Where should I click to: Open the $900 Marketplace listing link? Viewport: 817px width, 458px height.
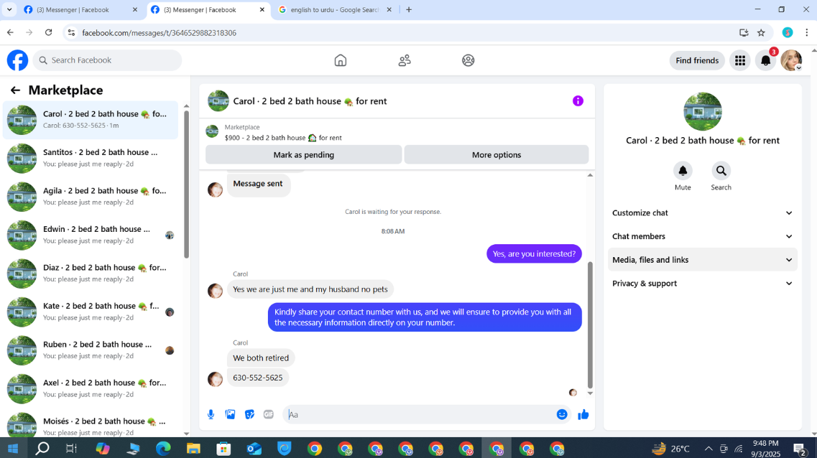(283, 138)
